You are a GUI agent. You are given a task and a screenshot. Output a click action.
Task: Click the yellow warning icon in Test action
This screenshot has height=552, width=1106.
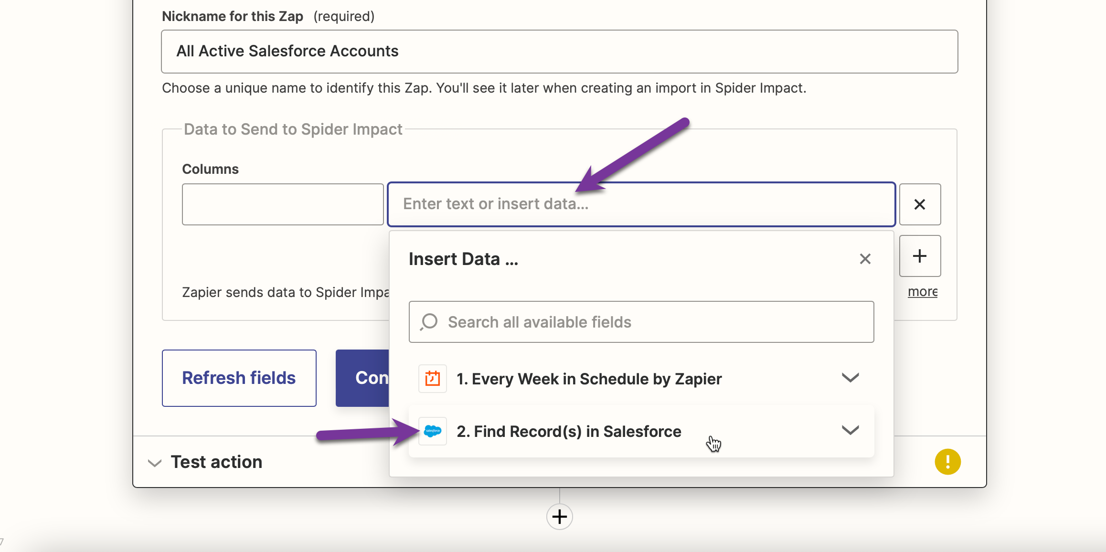pyautogui.click(x=947, y=462)
